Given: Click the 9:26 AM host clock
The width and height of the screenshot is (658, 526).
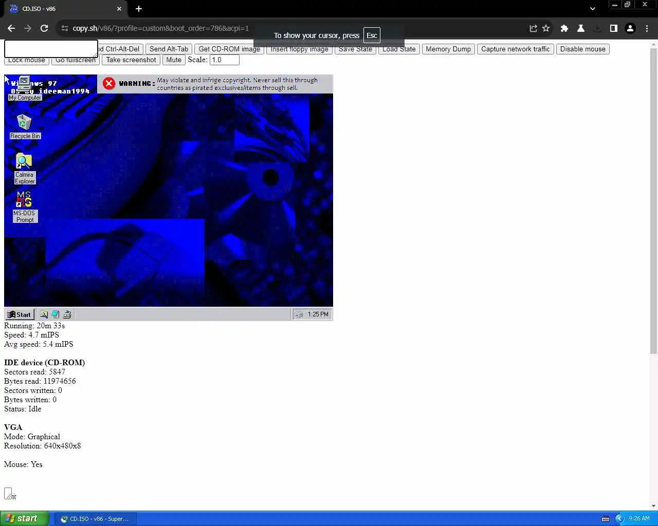Looking at the screenshot, I should tap(639, 519).
